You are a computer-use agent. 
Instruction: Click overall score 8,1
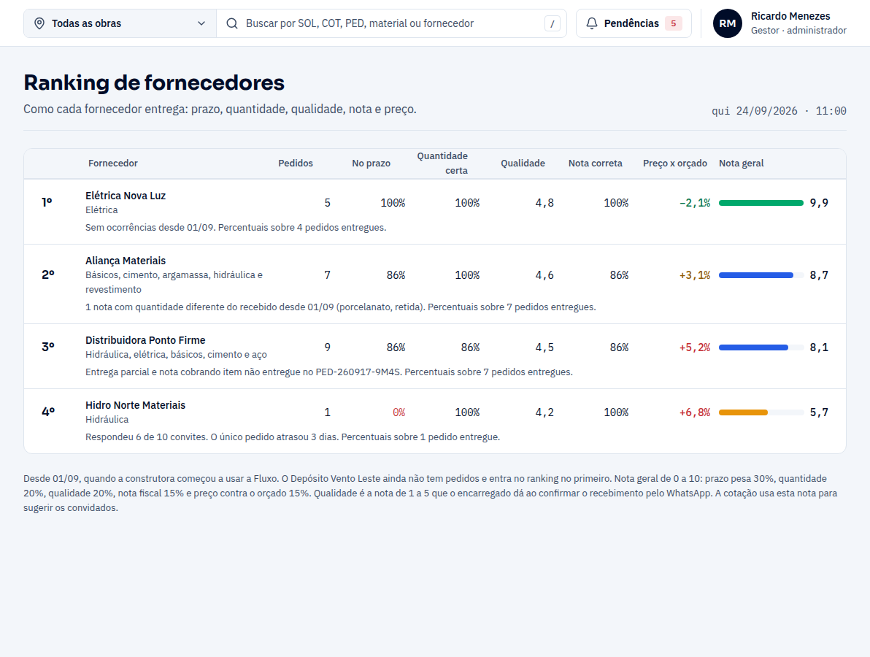coord(819,347)
